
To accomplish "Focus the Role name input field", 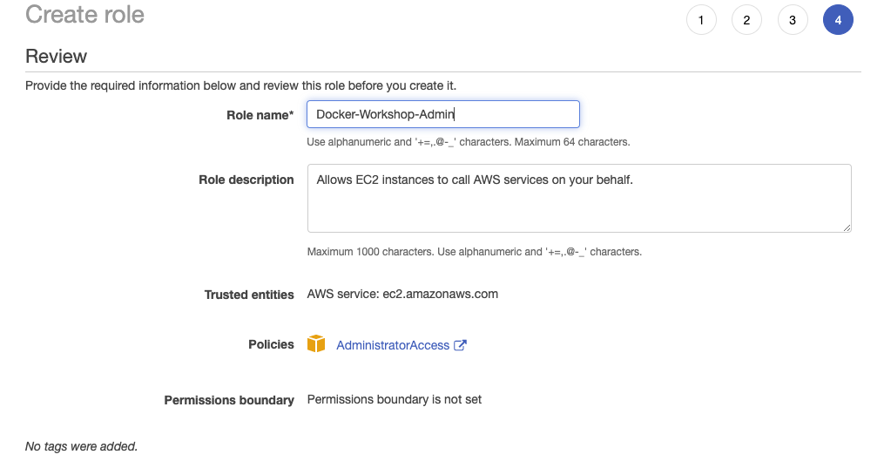I will pos(443,114).
